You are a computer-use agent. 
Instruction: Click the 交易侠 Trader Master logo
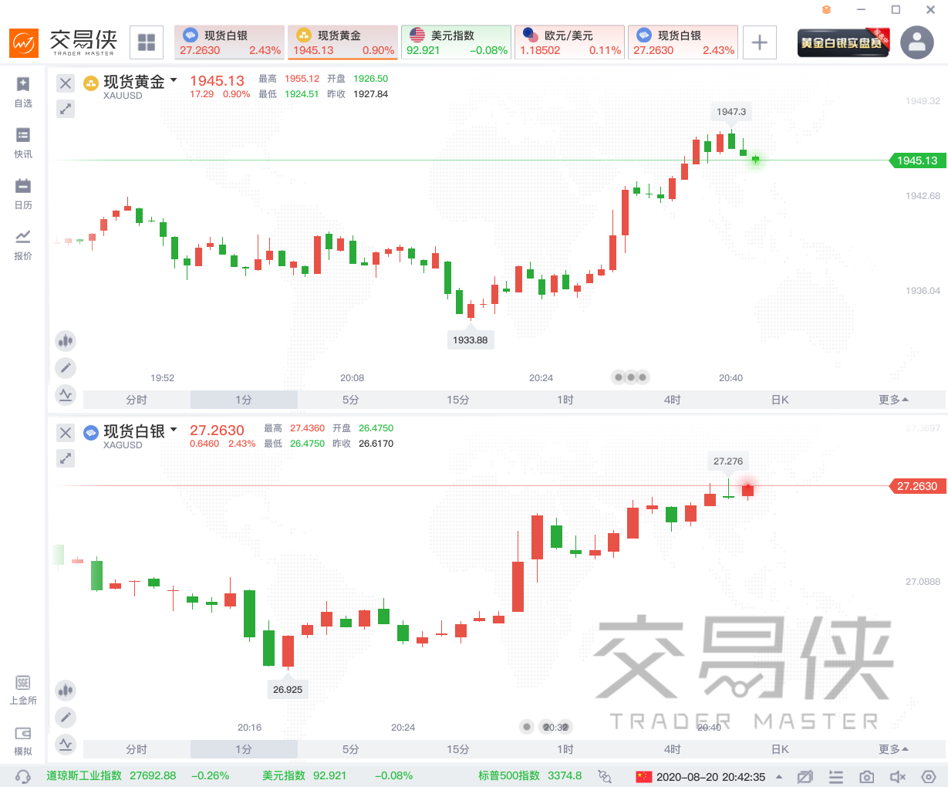[x=63, y=42]
